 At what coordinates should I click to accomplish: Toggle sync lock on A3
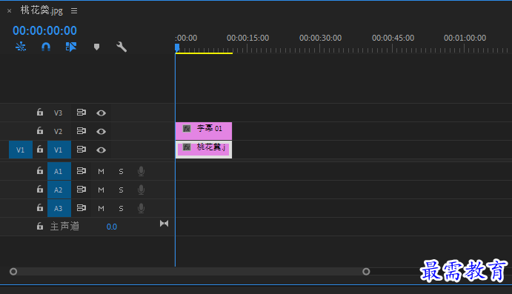tap(82, 208)
